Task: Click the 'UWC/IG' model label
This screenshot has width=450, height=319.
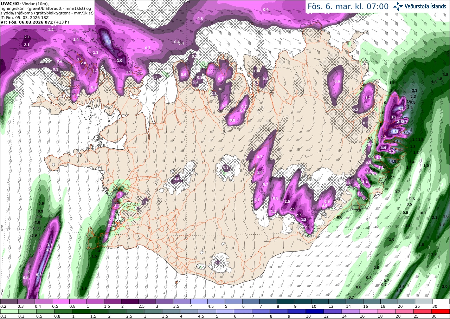Action: point(10,4)
